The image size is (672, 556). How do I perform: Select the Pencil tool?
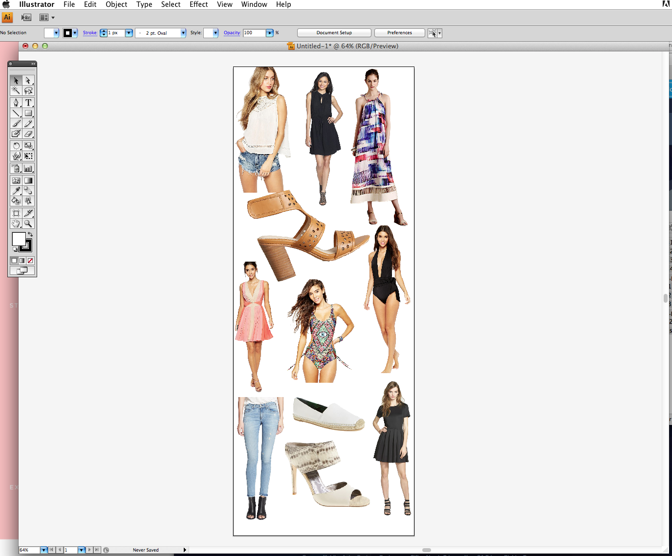(28, 123)
